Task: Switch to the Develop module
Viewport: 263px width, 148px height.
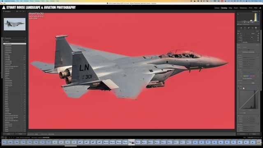Action: [224, 8]
